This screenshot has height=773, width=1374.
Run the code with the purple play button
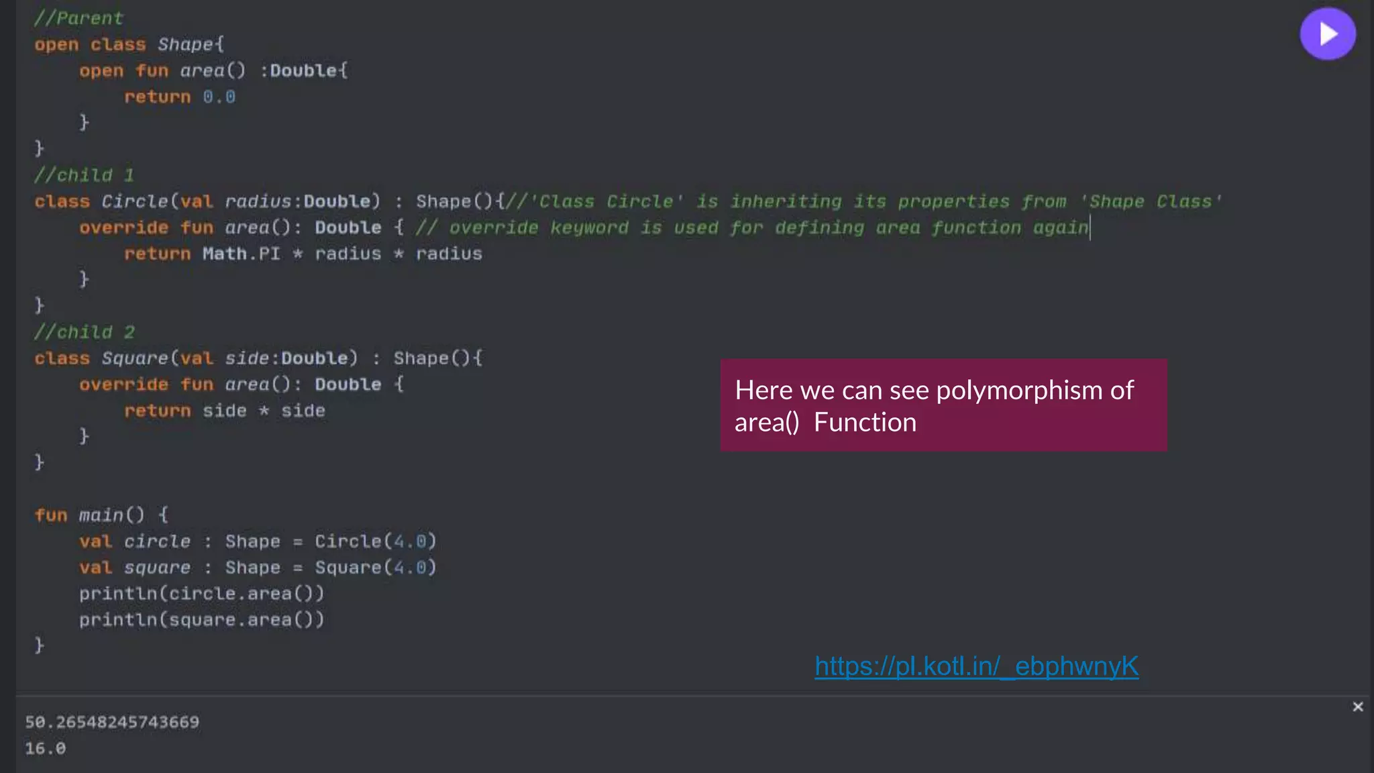coord(1327,34)
